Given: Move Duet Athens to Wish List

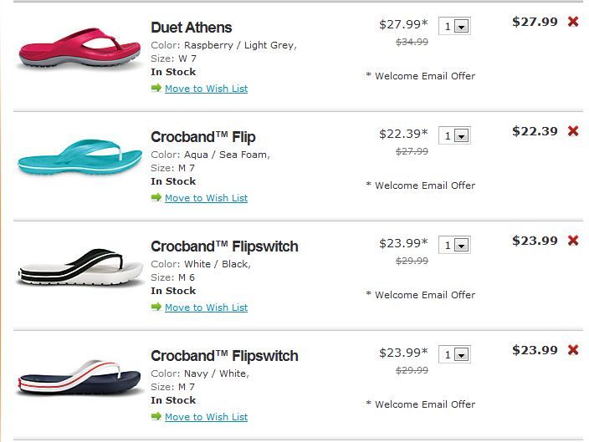Looking at the screenshot, I should pyautogui.click(x=206, y=89).
